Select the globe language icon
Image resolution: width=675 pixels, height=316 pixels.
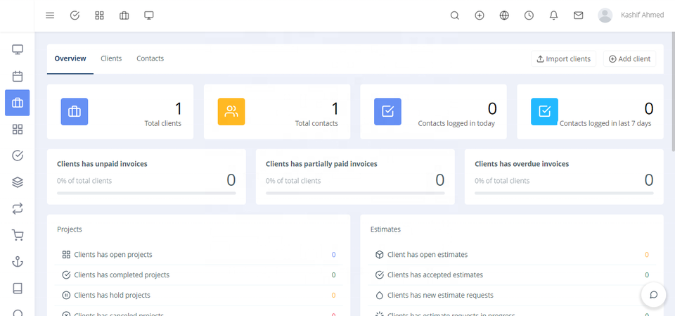pyautogui.click(x=504, y=15)
